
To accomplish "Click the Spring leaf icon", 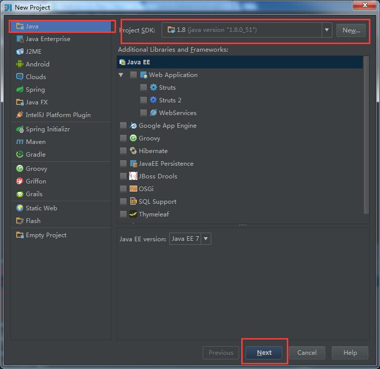I will click(20, 89).
